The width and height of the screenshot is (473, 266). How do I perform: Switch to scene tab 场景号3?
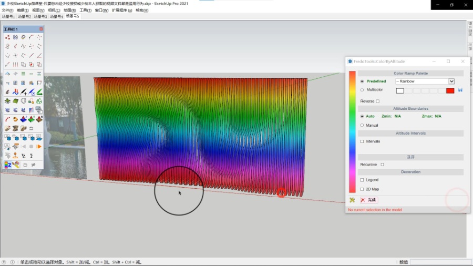(x=40, y=16)
